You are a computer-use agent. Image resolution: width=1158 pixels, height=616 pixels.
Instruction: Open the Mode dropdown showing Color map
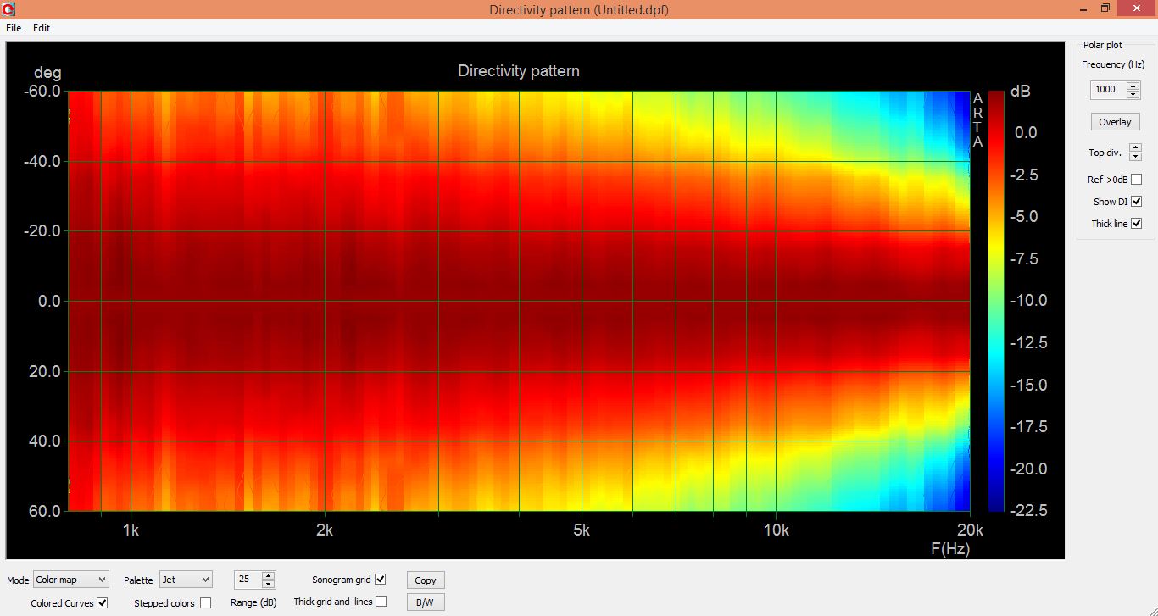(x=71, y=580)
